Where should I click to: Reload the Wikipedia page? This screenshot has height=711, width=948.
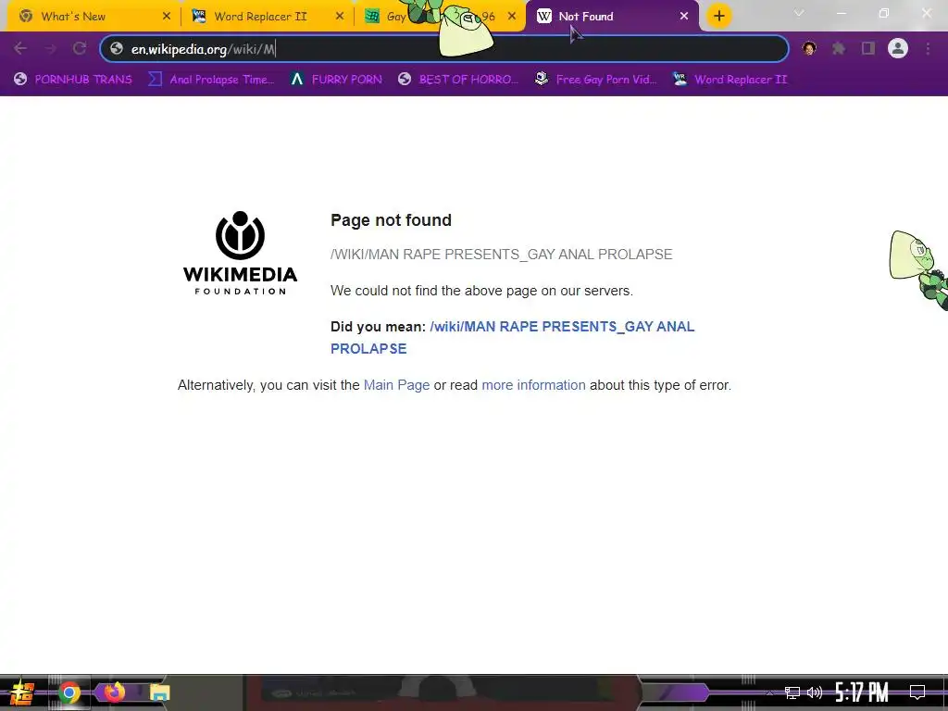[80, 48]
